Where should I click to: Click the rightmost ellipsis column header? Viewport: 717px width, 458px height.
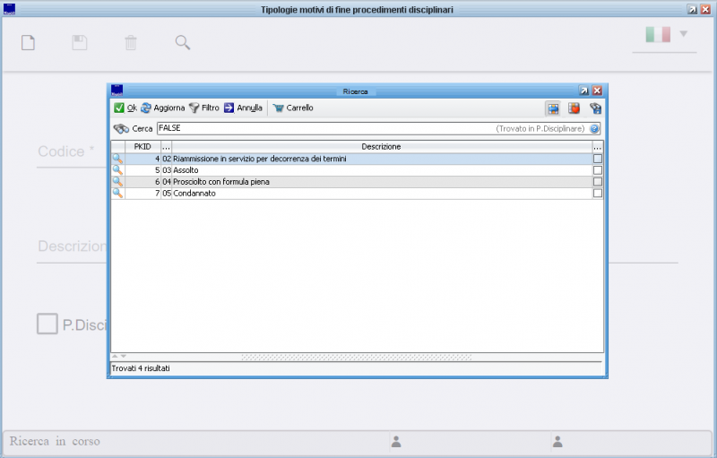tap(597, 147)
